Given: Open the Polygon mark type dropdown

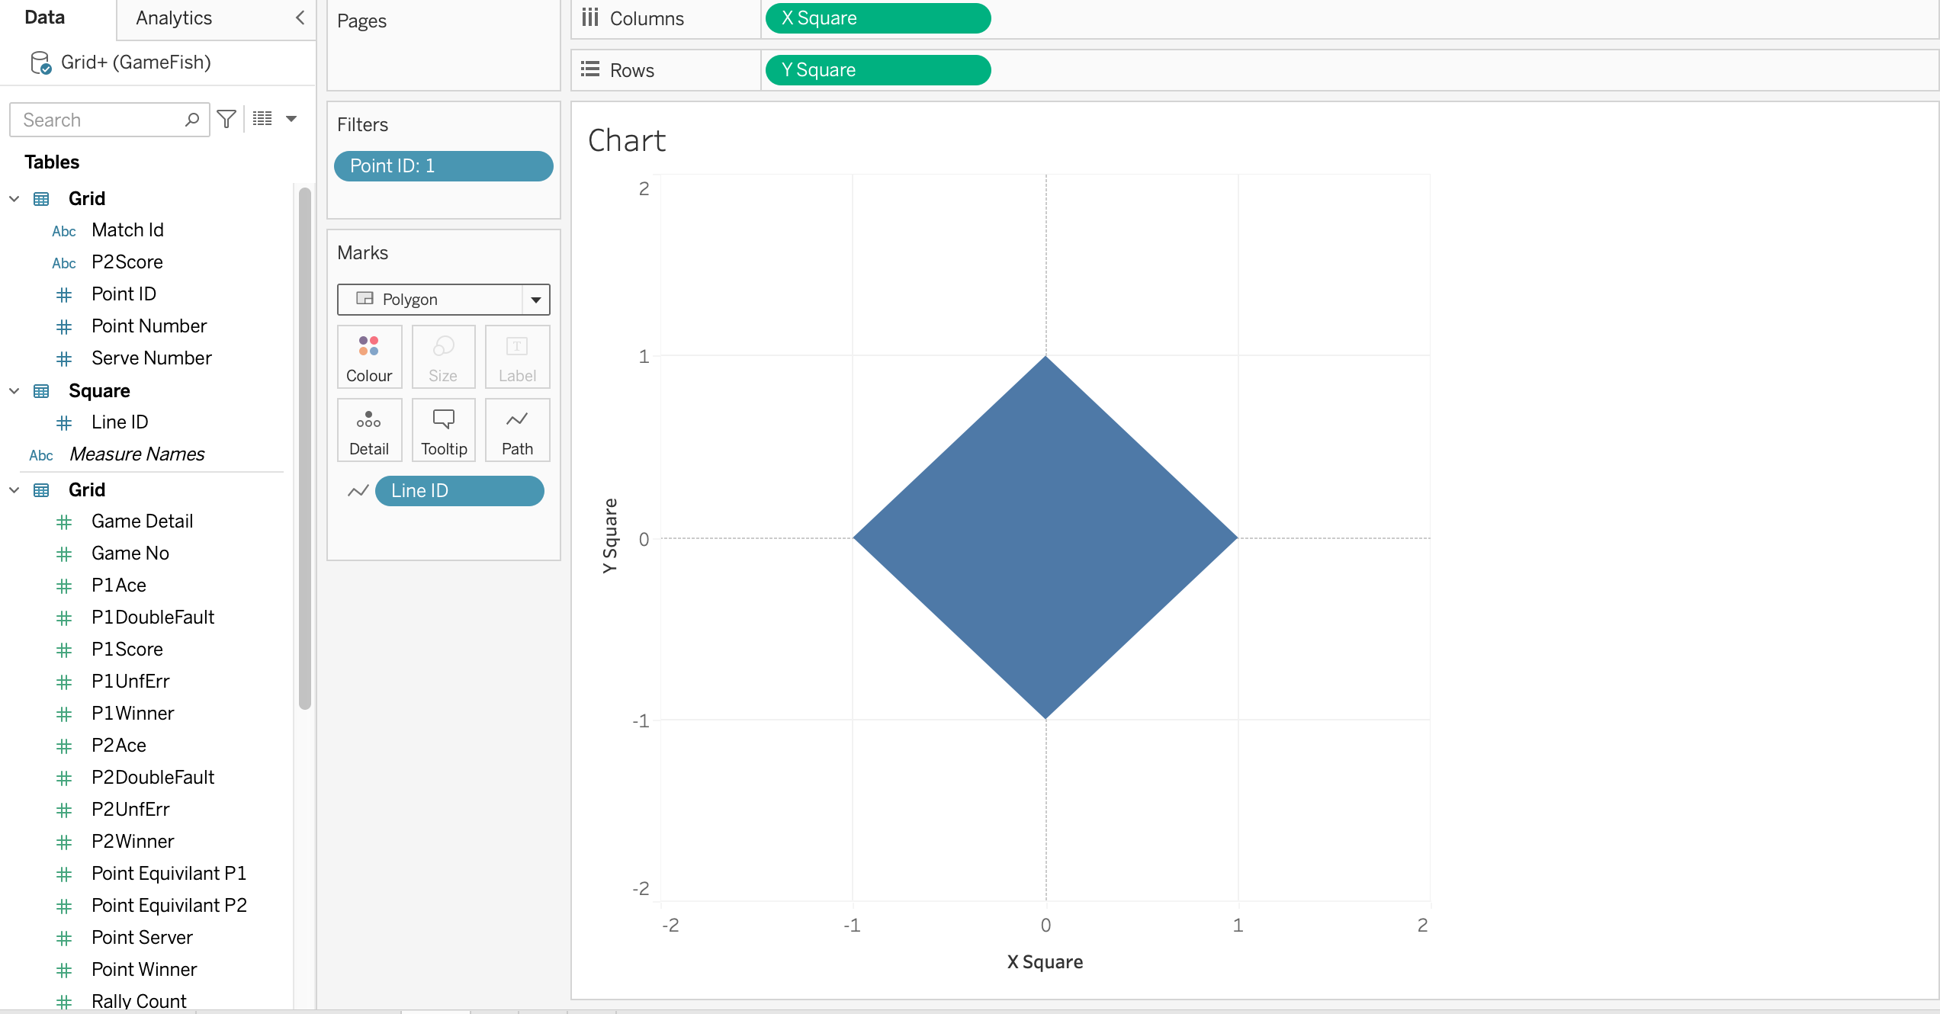Looking at the screenshot, I should point(535,300).
